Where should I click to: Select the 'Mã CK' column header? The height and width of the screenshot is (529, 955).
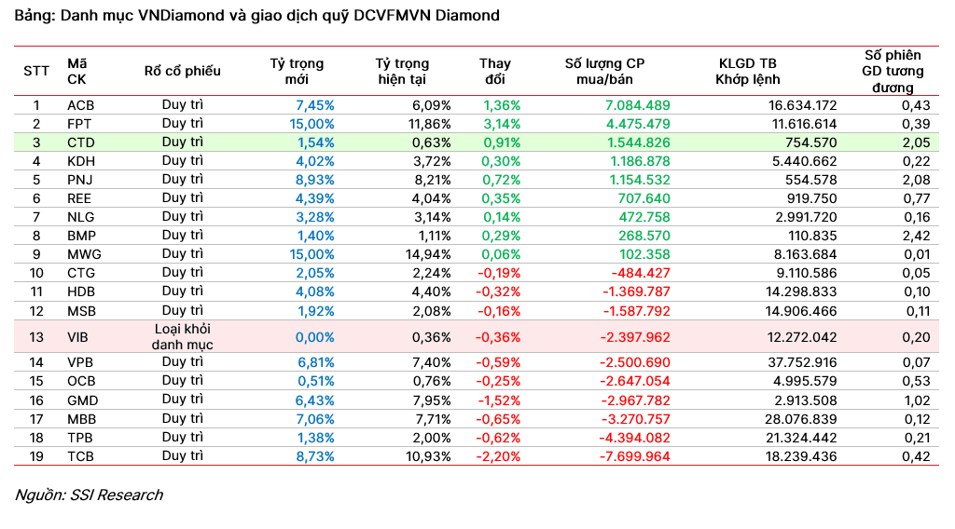tap(77, 71)
